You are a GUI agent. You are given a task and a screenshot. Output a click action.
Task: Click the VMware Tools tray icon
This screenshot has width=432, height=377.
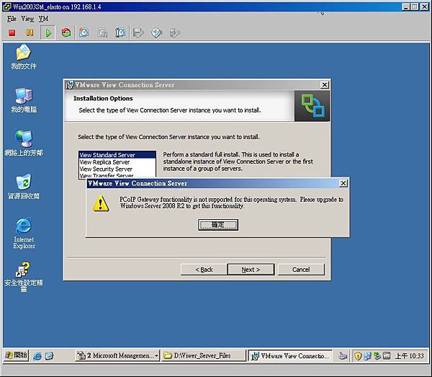coord(377,356)
